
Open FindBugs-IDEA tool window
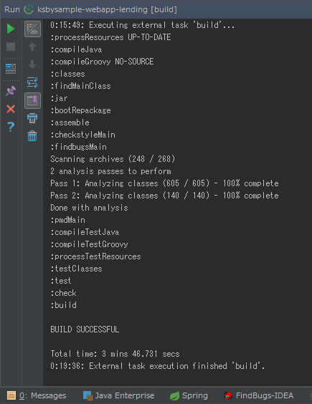click(258, 395)
